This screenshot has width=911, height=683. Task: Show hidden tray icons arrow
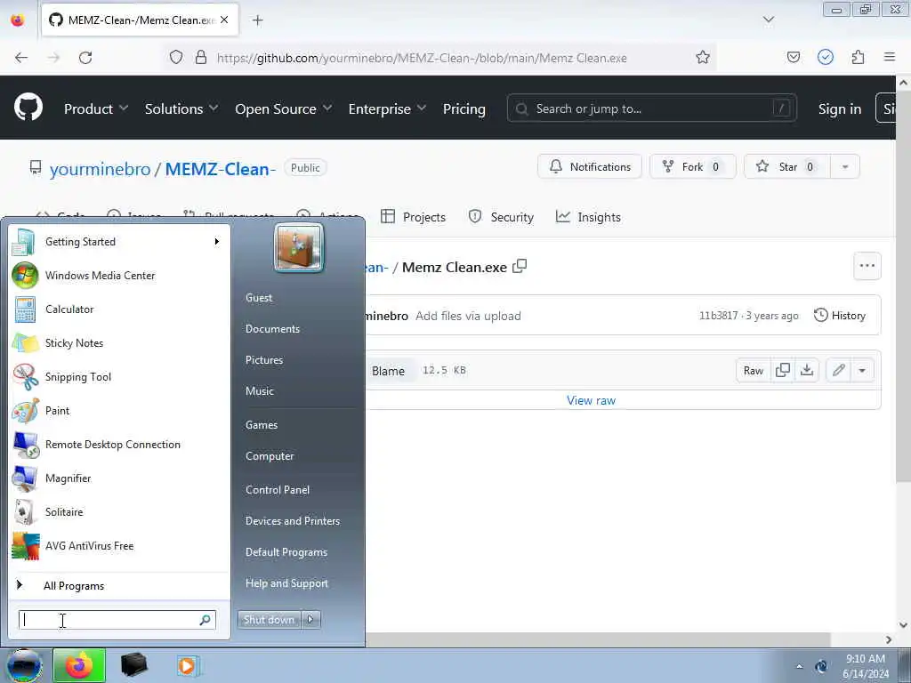799,667
